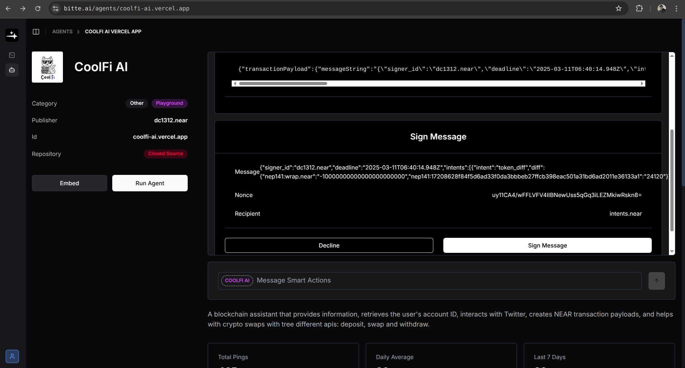Open the Chrome profile avatar
685x368 pixels.
662,9
